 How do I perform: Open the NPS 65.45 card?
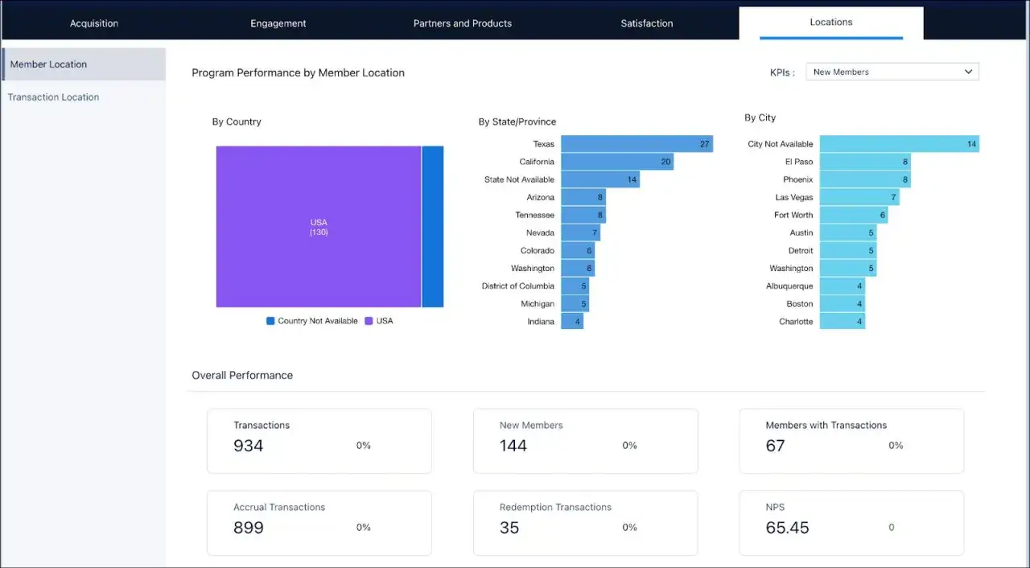pos(851,523)
